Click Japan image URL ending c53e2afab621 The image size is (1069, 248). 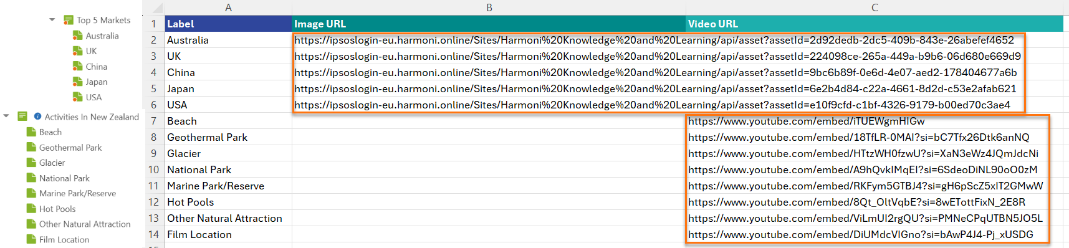[x=655, y=88]
